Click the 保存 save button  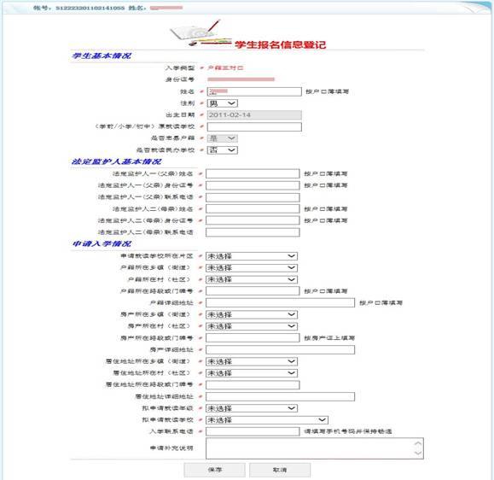point(214,470)
